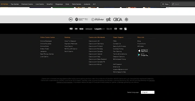Image resolution: width=195 pixels, height=101 pixels.
Task: Open the Megaways games tab
Action: click(x=59, y=4)
